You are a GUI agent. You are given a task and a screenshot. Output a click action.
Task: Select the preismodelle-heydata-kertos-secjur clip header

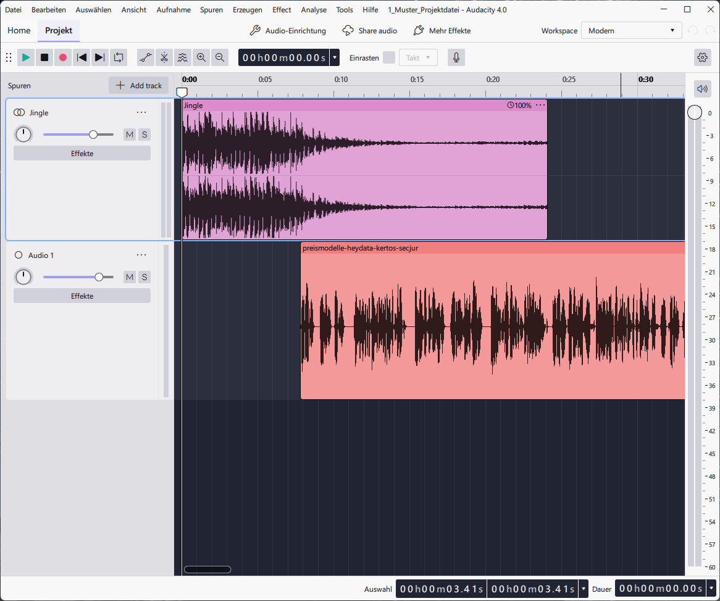click(493, 248)
